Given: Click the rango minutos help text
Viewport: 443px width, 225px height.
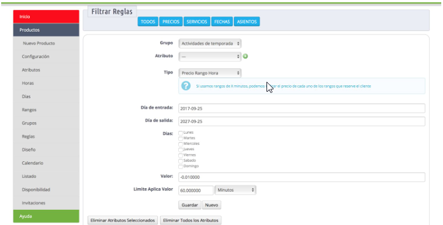Looking at the screenshot, I should tap(283, 86).
